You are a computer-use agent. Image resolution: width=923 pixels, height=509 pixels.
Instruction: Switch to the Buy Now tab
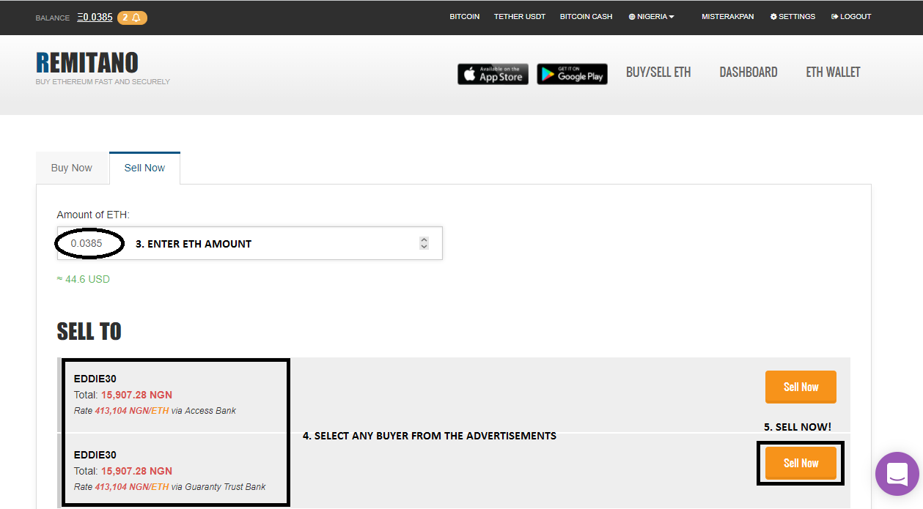[72, 168]
